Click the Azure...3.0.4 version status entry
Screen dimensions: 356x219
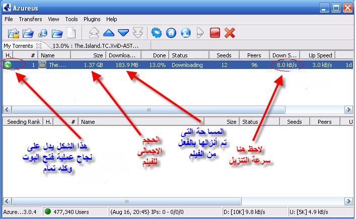(x=20, y=212)
